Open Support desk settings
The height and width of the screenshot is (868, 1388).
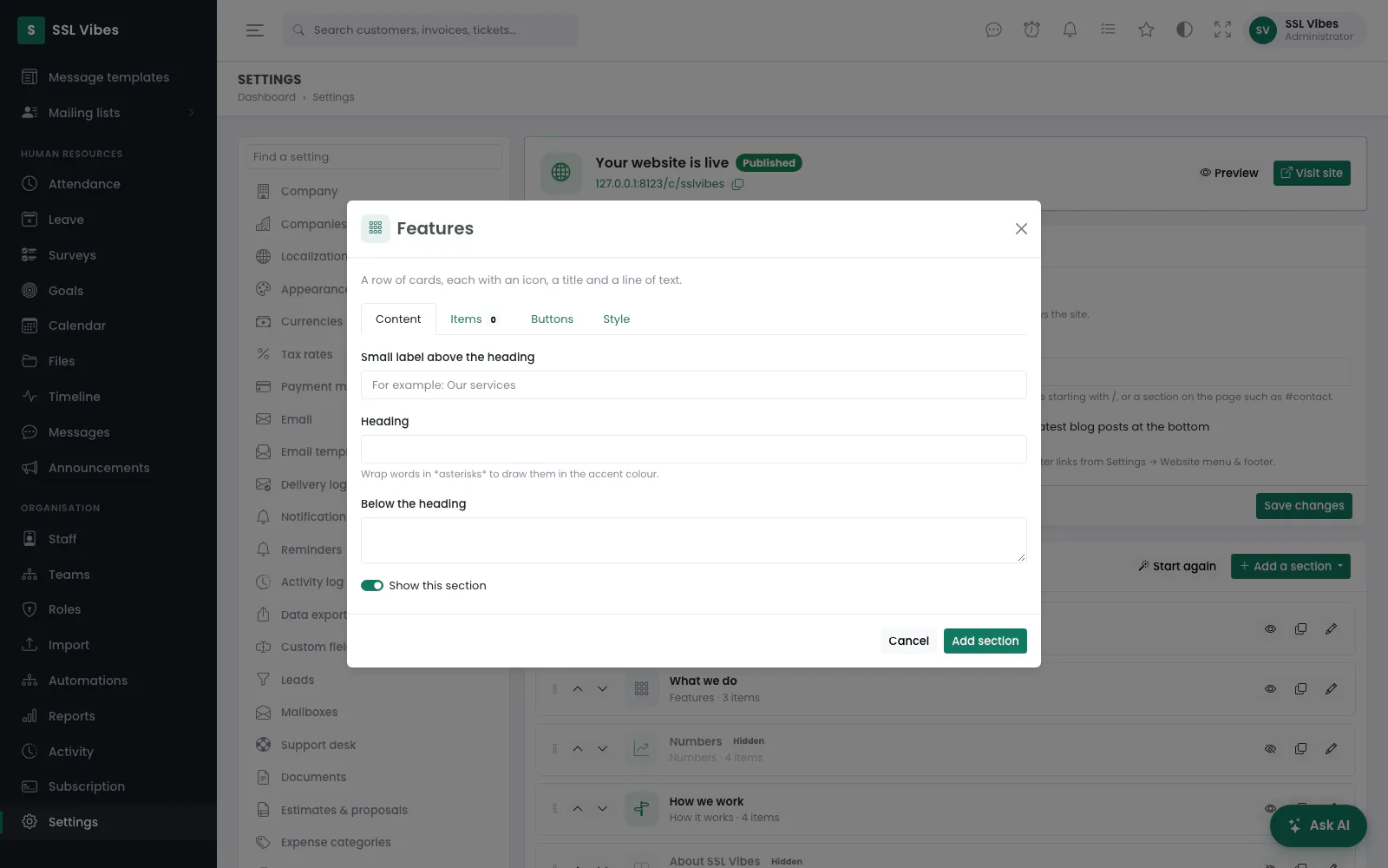click(x=373, y=745)
